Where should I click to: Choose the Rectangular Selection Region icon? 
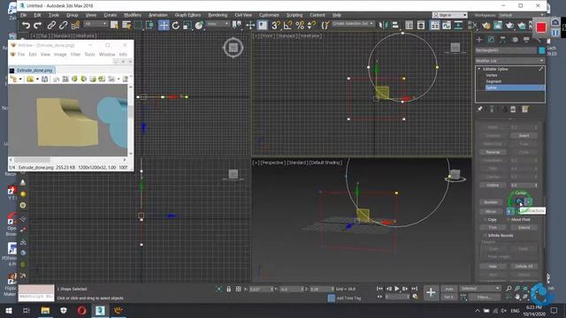138,25
